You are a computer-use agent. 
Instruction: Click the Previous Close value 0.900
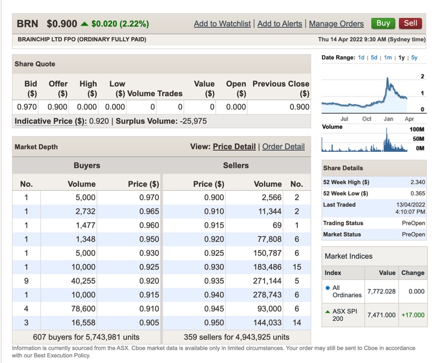pos(299,107)
